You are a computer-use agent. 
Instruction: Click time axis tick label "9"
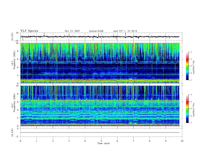click(166, 141)
